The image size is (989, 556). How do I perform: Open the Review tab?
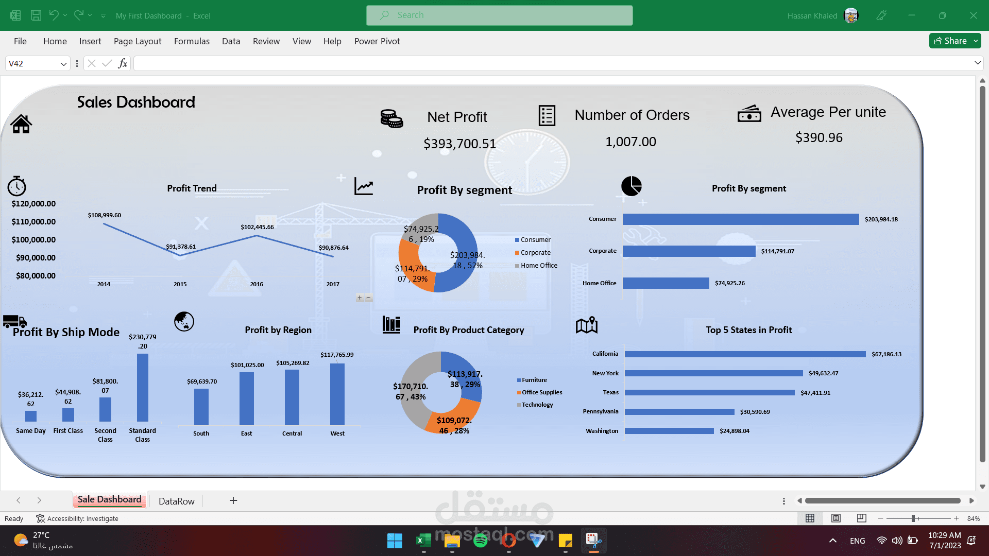click(x=266, y=41)
